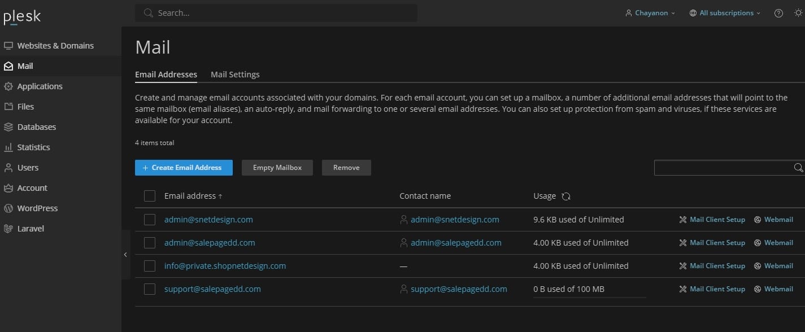The image size is (805, 332).
Task: Click the 0 B of 100 MB usage bar
Action: 589,297
